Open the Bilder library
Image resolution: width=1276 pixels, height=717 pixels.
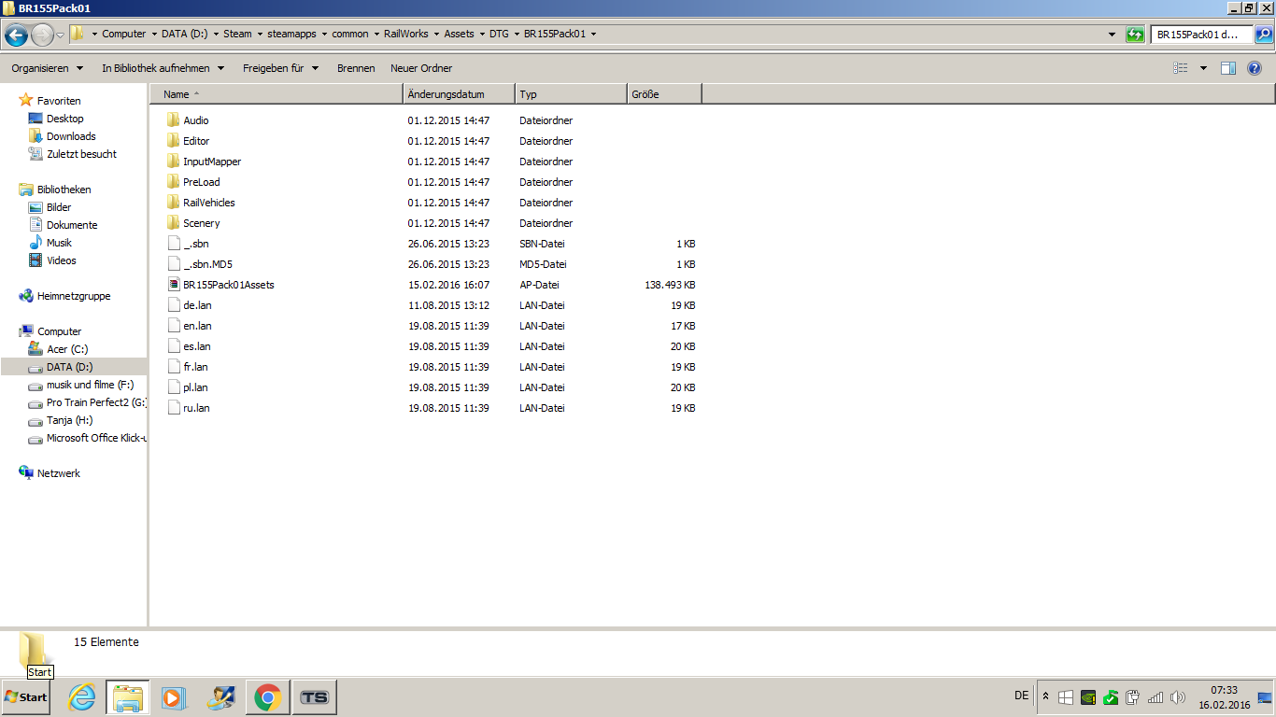click(59, 207)
